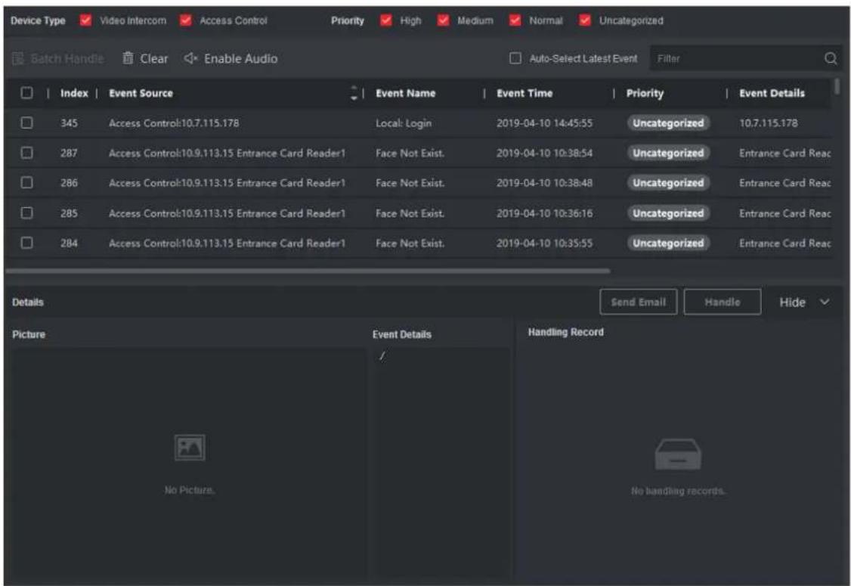Click the Hide label
The height and width of the screenshot is (586, 851).
pos(792,302)
